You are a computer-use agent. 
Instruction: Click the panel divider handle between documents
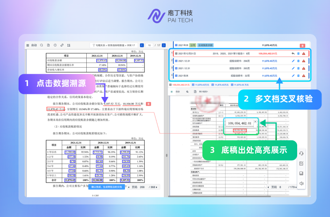[167, 155]
